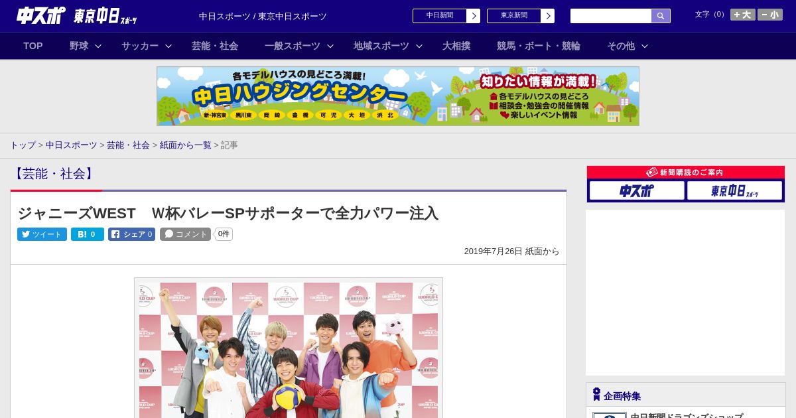Open the 中日新聞 link button
Screen dimensions: 796x418
(x=446, y=16)
